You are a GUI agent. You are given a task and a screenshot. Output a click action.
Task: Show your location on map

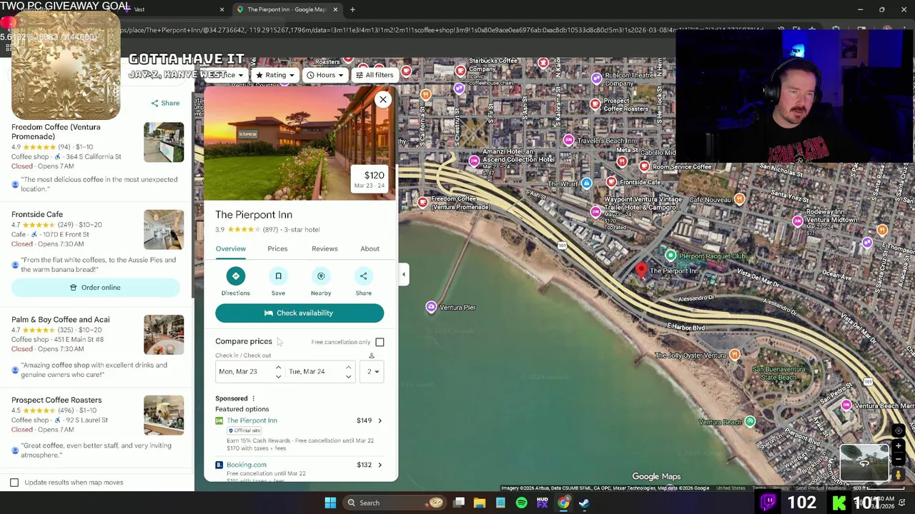pos(899,430)
